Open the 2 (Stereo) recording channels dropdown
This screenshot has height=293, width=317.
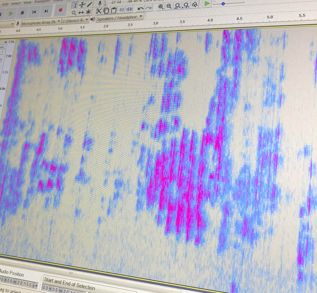75,20
